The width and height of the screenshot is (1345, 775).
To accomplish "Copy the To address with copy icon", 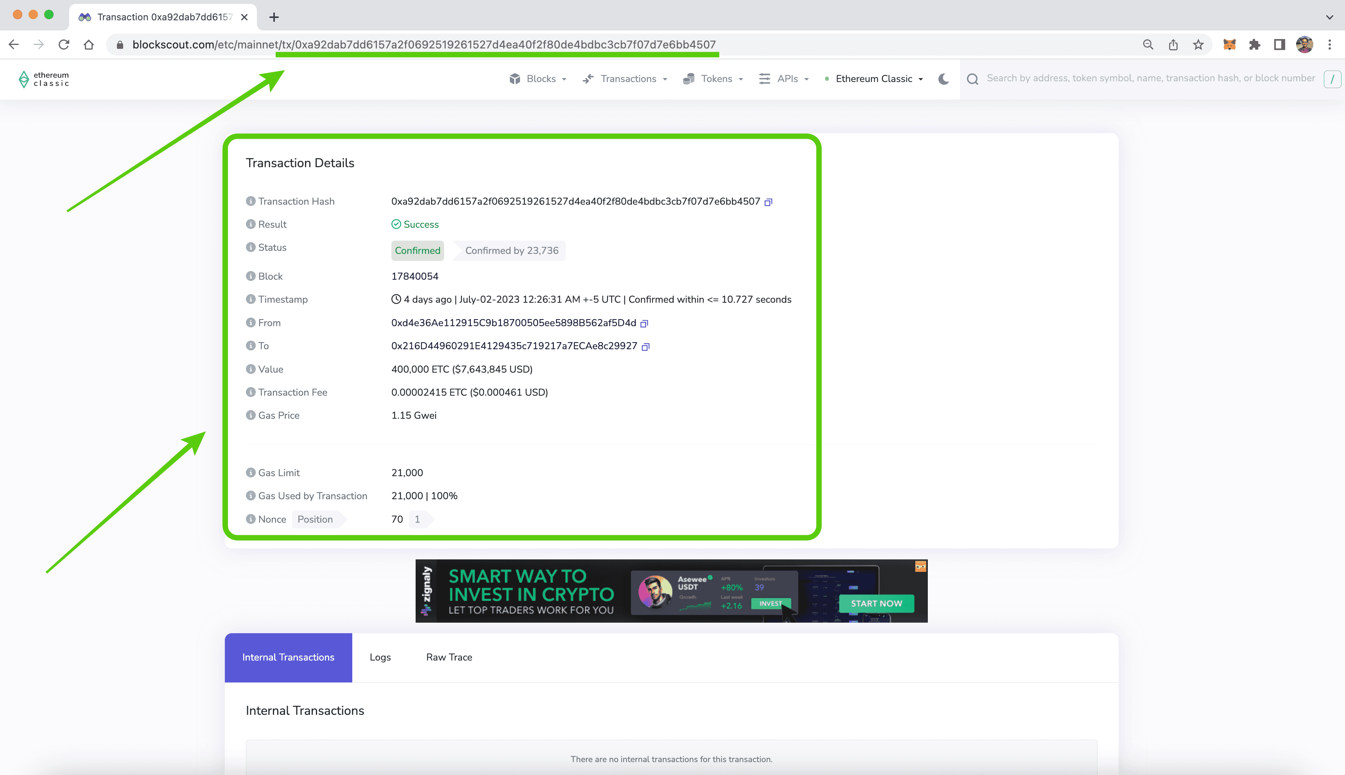I will [x=646, y=346].
